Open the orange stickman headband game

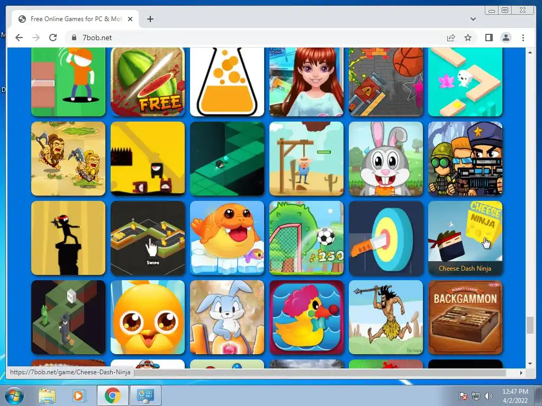pyautogui.click(x=68, y=82)
